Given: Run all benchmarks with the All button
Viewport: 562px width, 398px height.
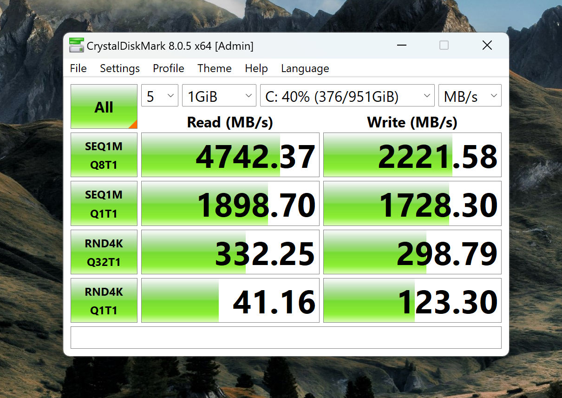Looking at the screenshot, I should (104, 106).
